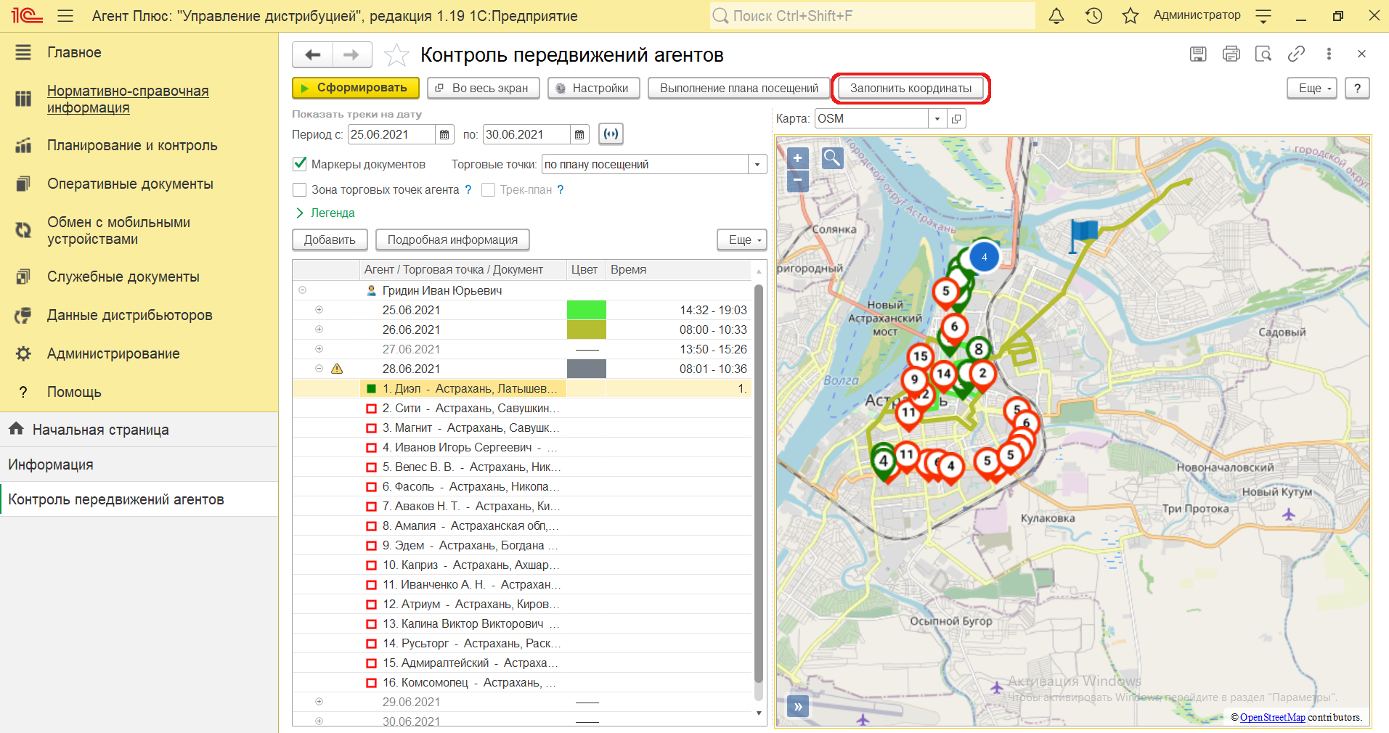Switch to Начальная страница tab
Image resolution: width=1389 pixels, height=733 pixels.
[139, 430]
